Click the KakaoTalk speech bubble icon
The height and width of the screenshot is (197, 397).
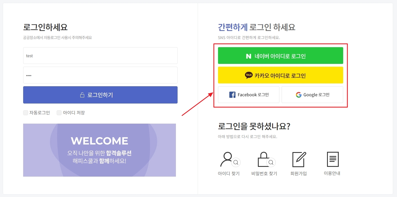tap(249, 75)
